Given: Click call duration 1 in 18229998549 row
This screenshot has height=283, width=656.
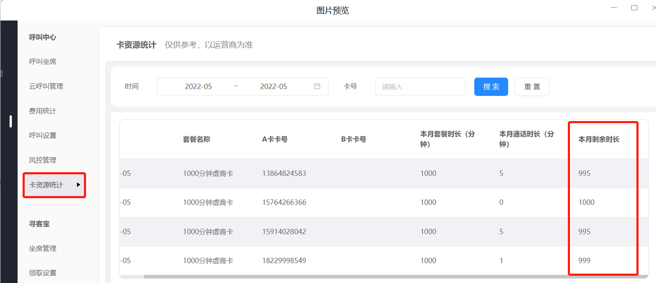Looking at the screenshot, I should (501, 260).
